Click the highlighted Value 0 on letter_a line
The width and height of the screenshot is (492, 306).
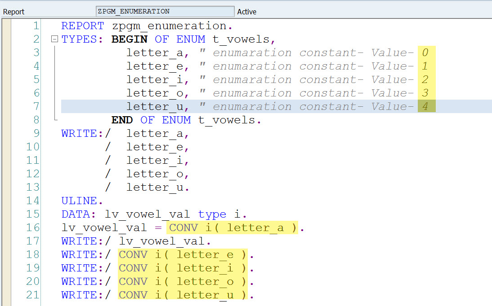425,52
